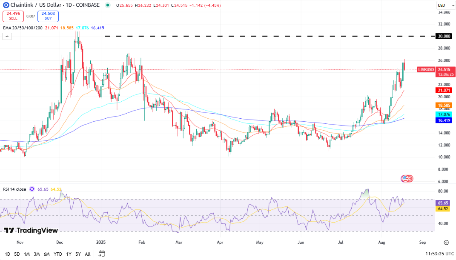Select the All time range
Image resolution: width=456 pixels, height=260 pixels.
click(x=88, y=254)
